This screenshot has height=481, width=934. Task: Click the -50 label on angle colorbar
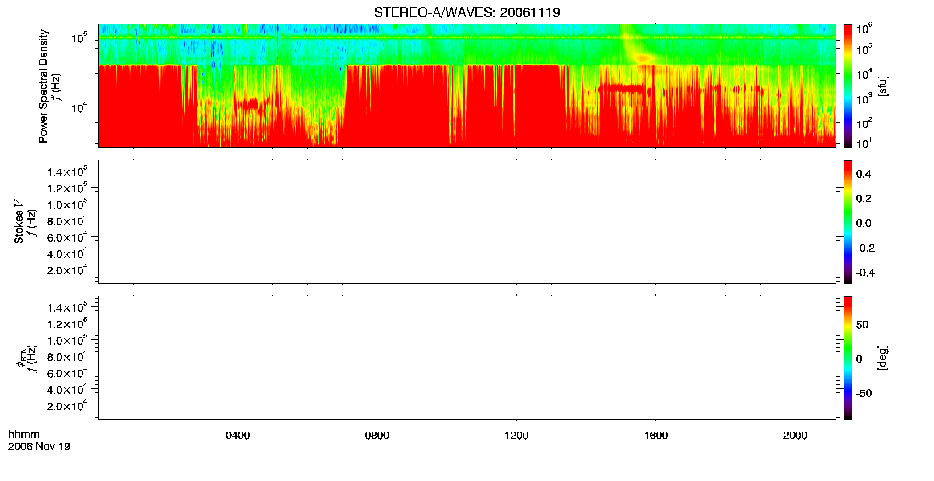click(x=864, y=394)
